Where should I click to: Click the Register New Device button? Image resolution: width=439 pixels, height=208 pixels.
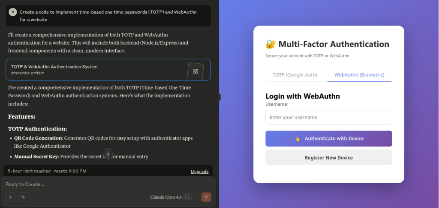point(328,157)
